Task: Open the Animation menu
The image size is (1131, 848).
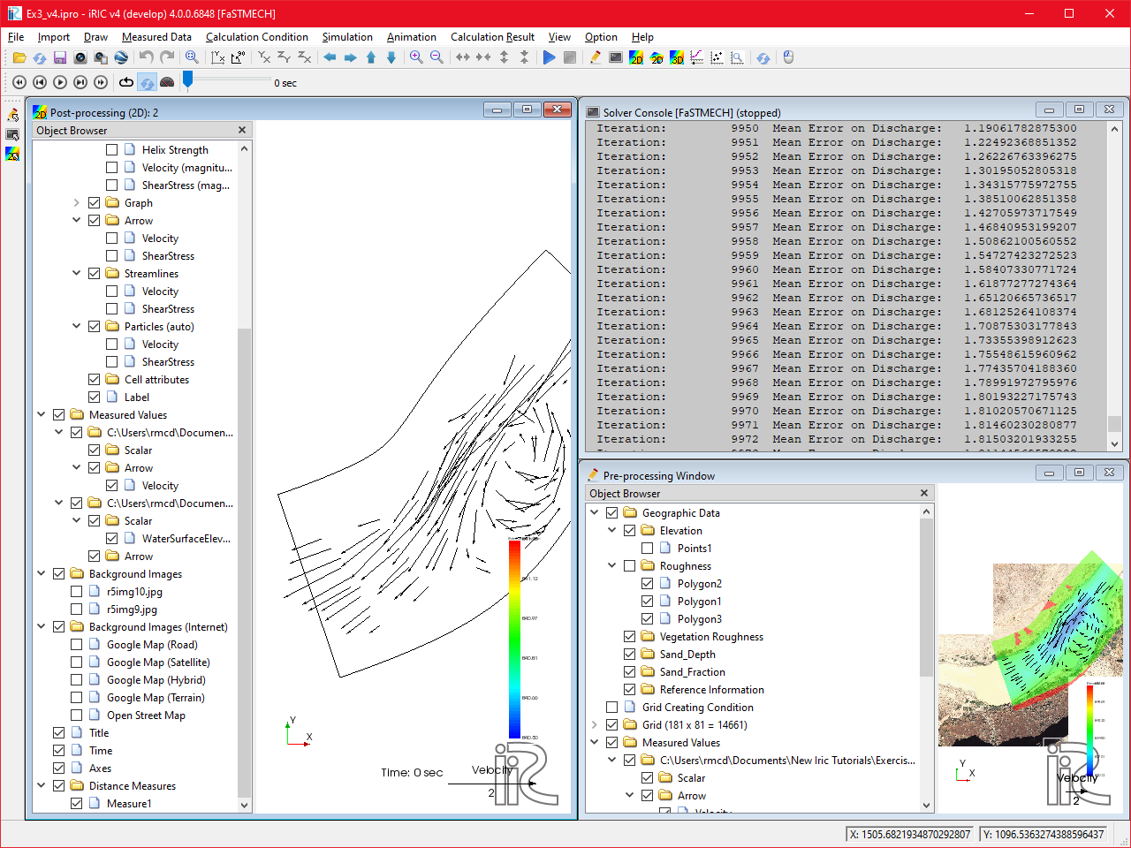Action: point(412,37)
